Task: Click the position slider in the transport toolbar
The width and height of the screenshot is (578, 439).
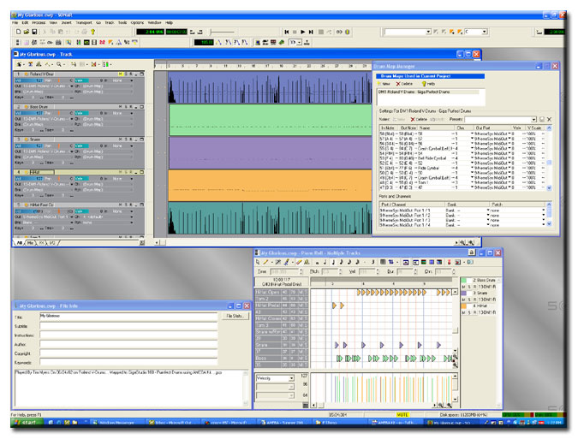Action: 220,32
